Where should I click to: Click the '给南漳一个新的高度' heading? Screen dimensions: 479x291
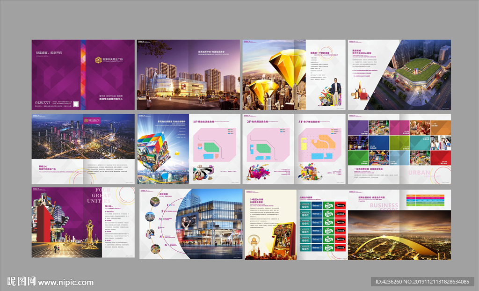point(320,53)
